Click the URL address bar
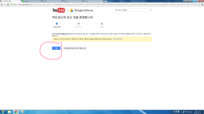The width and height of the screenshot is (204, 114). coord(105,5)
